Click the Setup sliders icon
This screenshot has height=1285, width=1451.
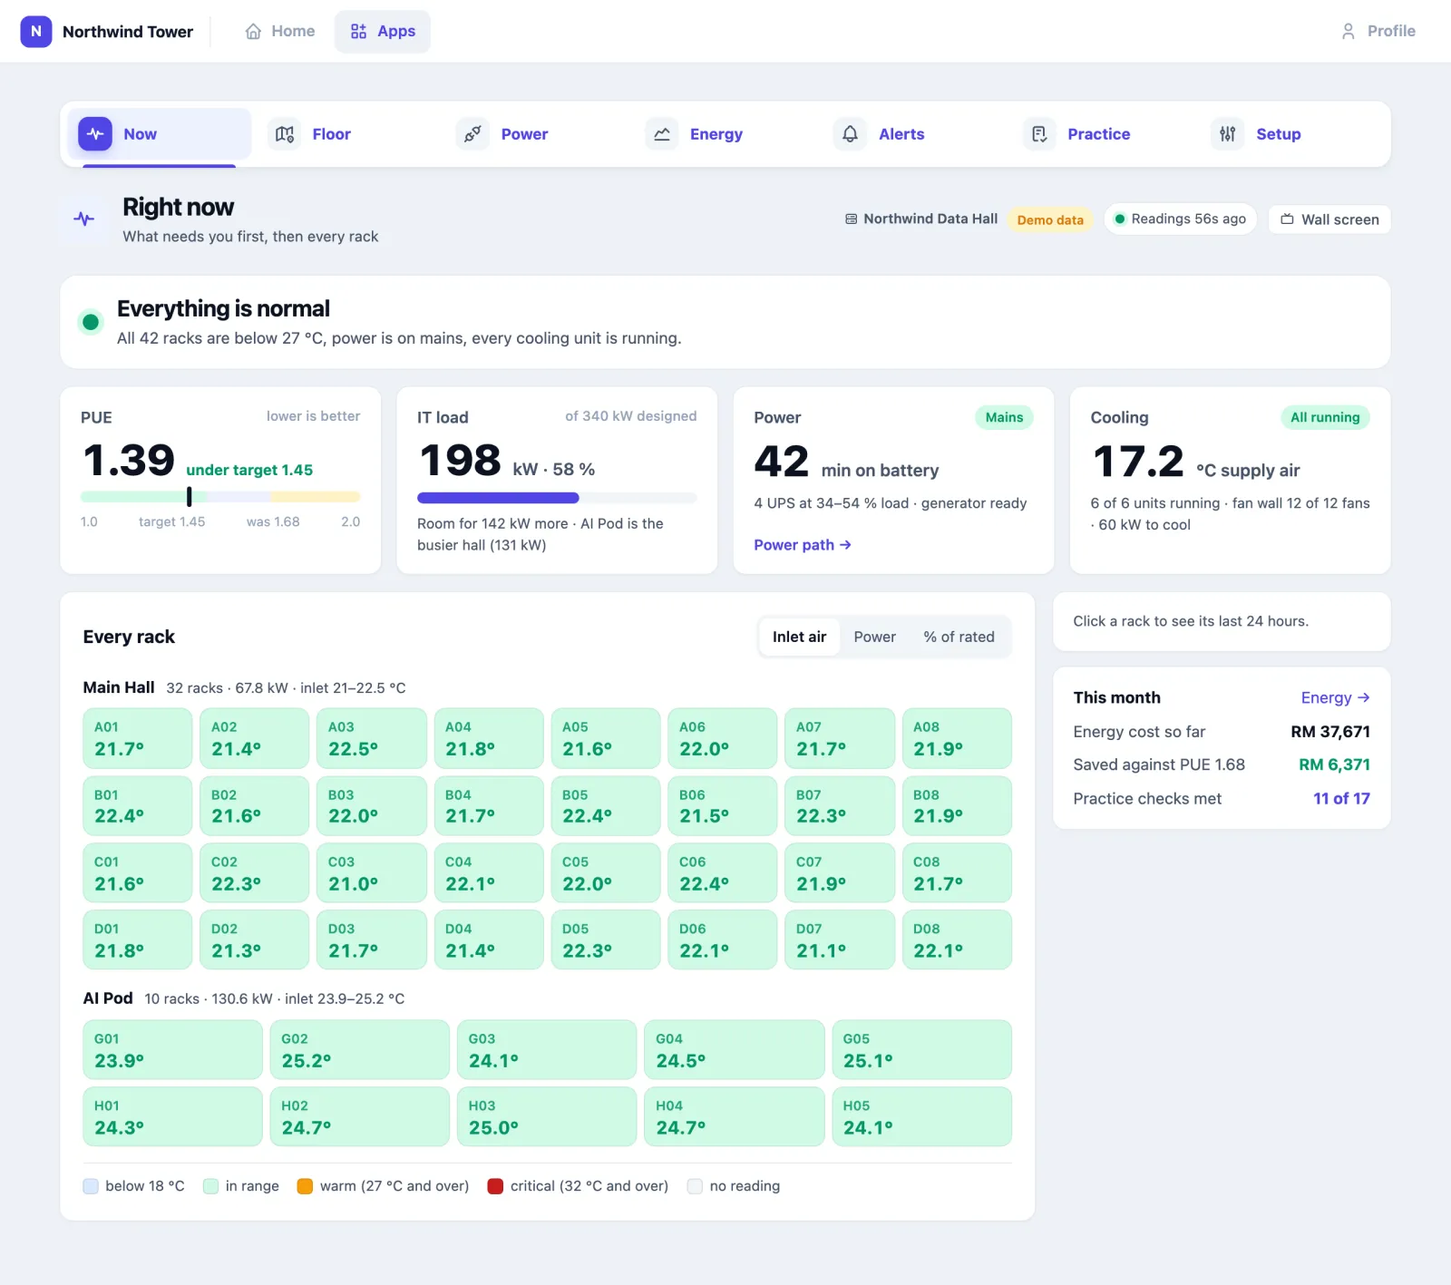tap(1228, 134)
